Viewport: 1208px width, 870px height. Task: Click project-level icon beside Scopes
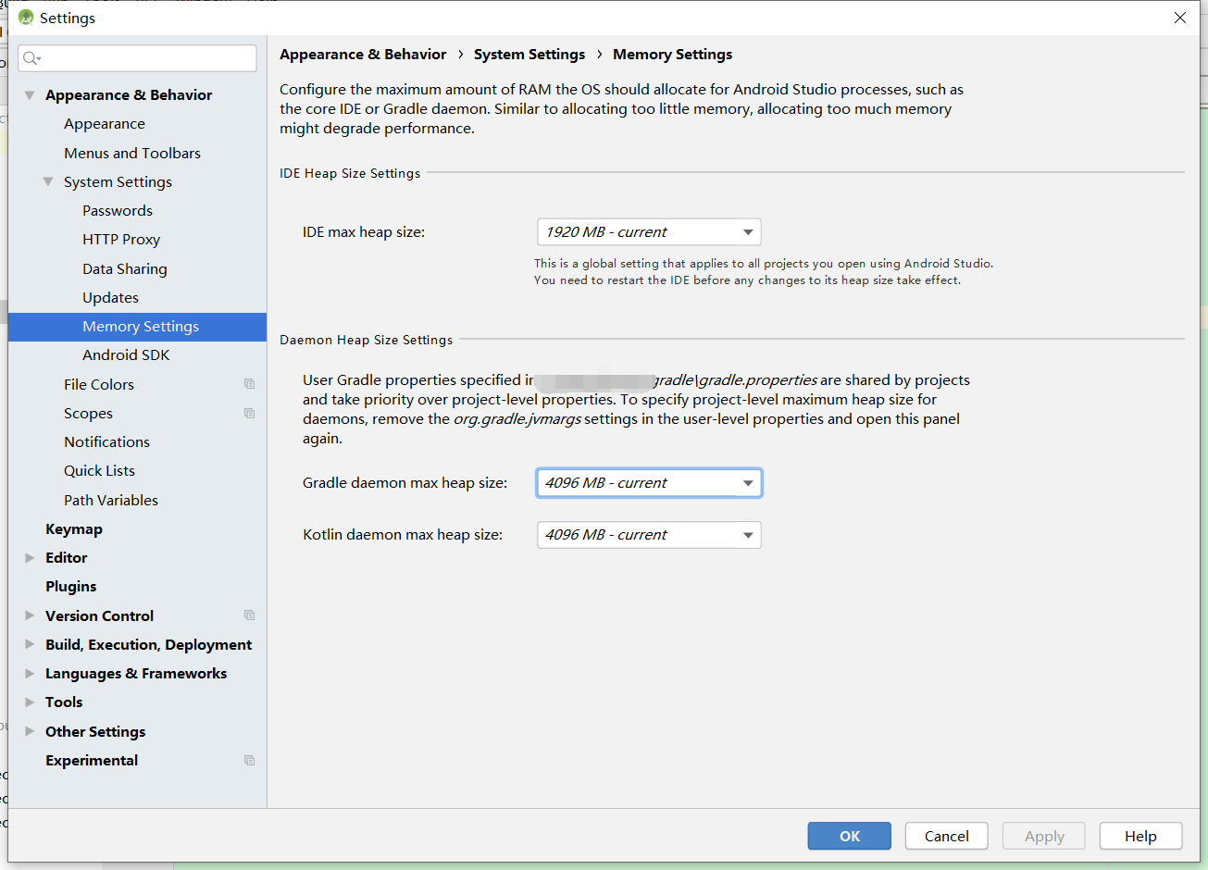pos(249,413)
